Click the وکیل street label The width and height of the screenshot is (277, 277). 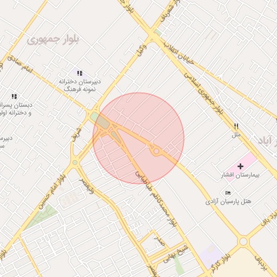coord(142,50)
